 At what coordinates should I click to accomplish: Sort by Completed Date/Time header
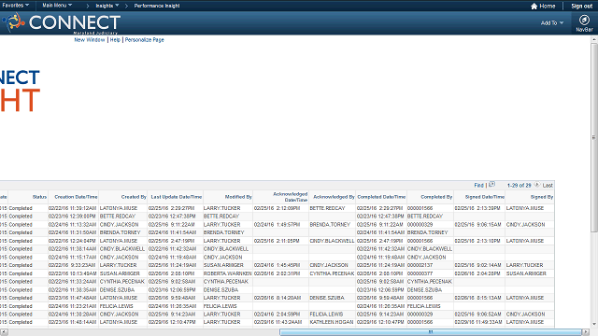coord(381,197)
